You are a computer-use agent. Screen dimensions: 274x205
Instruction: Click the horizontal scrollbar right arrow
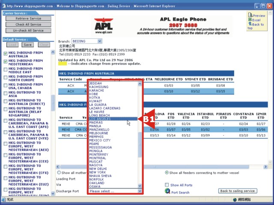(x=265, y=167)
